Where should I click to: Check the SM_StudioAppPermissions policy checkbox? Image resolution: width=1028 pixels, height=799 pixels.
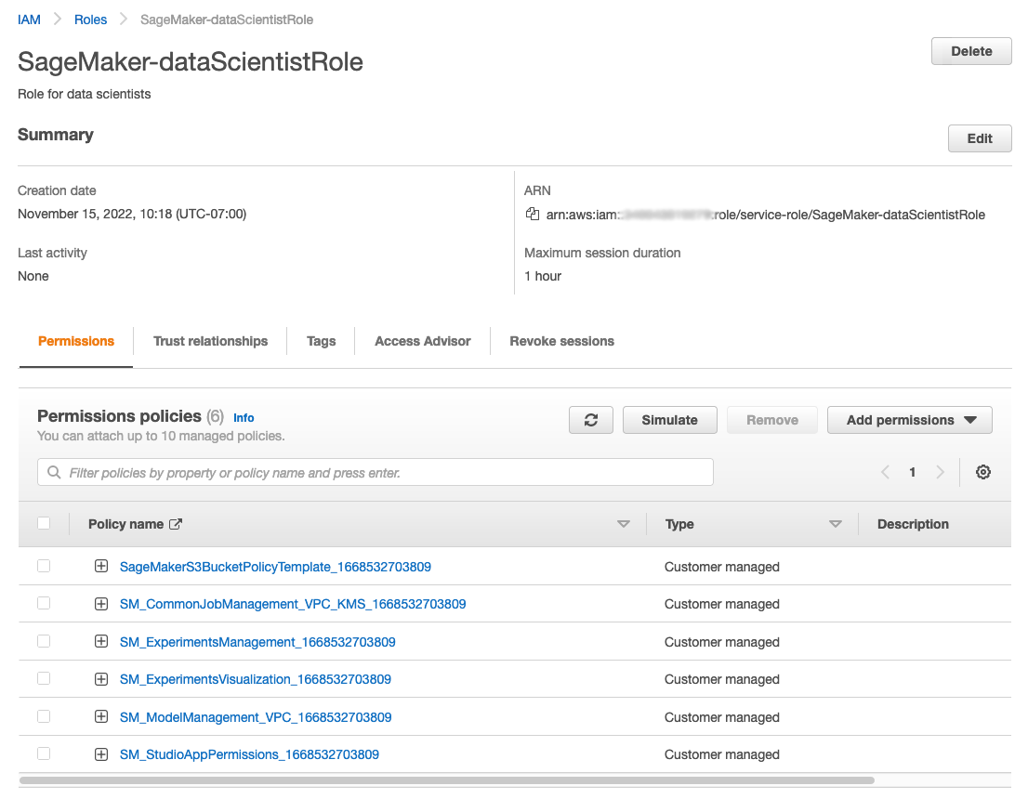[44, 753]
